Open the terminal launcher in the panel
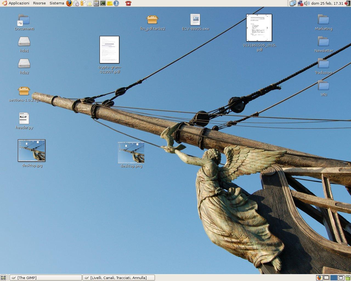The width and height of the screenshot is (351, 281). (x=103, y=3)
